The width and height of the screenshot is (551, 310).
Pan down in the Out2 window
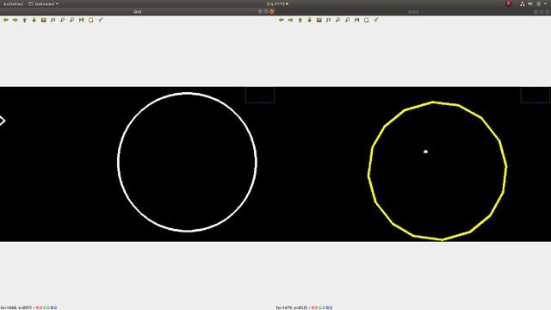tap(310, 20)
